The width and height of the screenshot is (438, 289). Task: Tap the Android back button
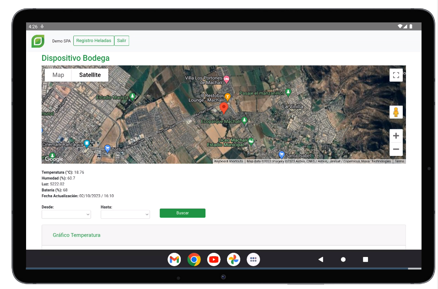tap(321, 259)
